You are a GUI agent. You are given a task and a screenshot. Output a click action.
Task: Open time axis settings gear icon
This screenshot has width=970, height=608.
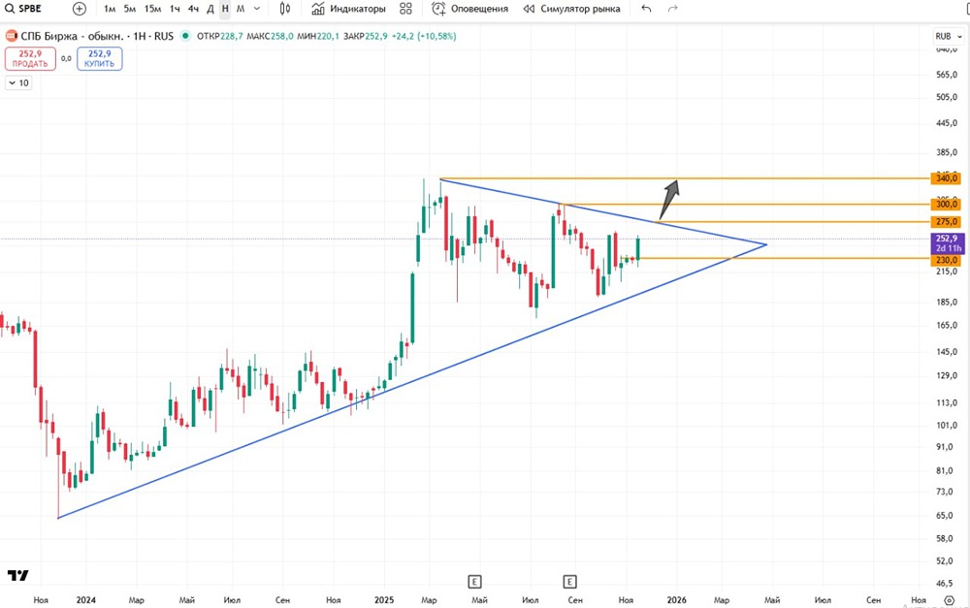(x=950, y=600)
